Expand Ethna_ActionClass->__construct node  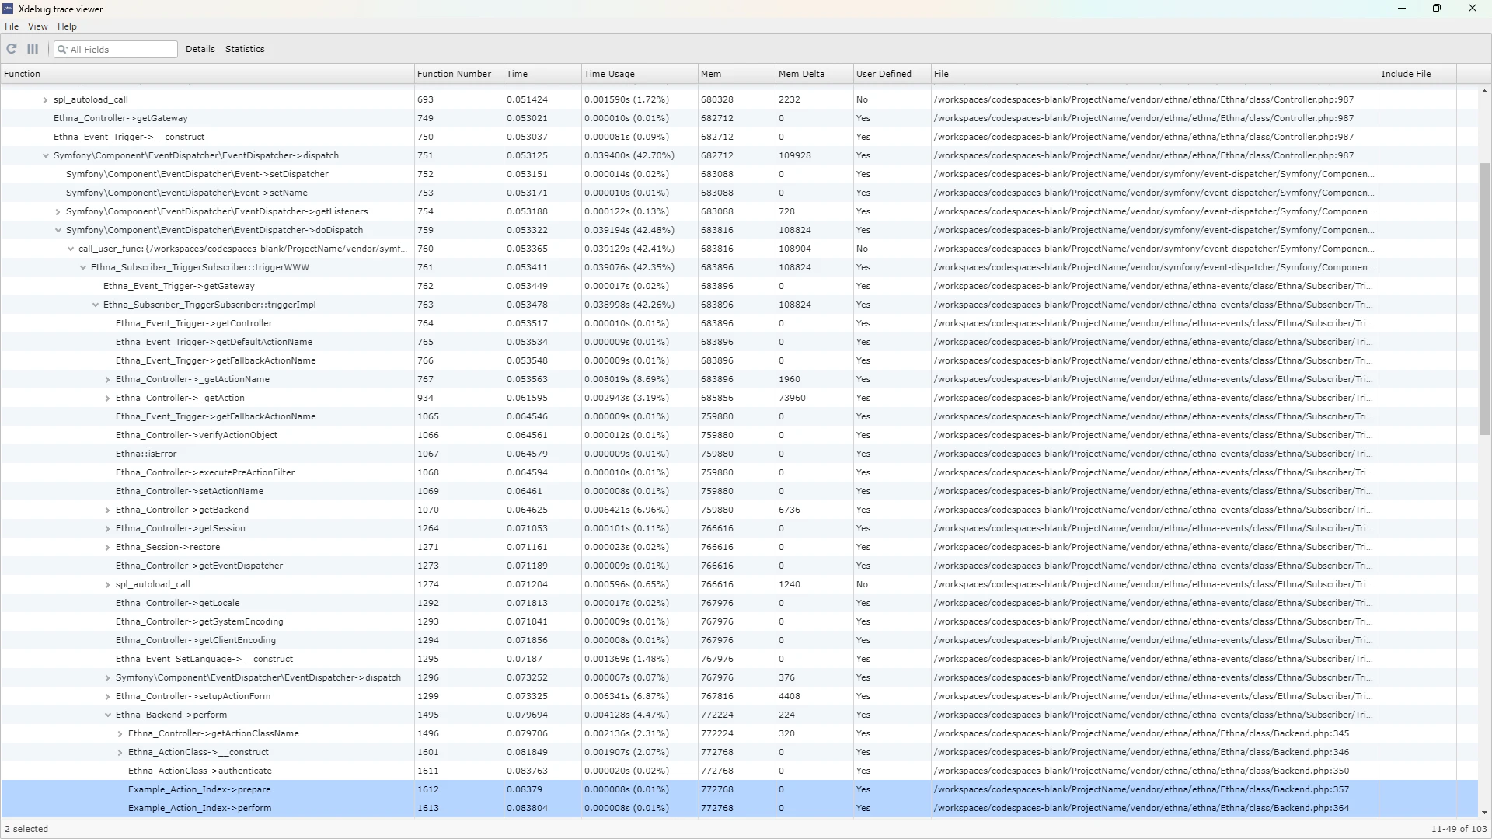tap(120, 752)
